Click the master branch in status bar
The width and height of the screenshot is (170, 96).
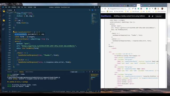pyautogui.click(x=5, y=91)
